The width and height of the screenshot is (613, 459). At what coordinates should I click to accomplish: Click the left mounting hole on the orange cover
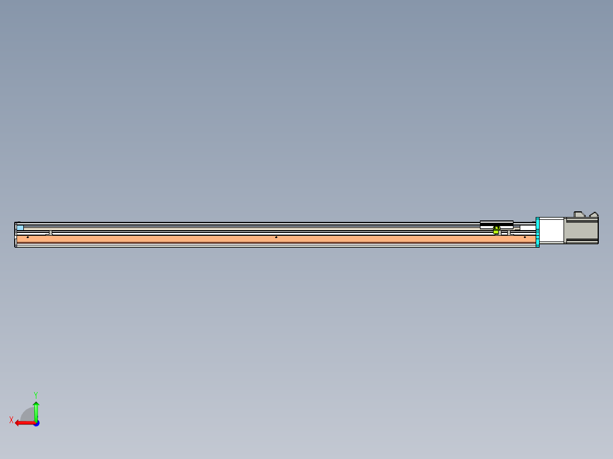coord(28,237)
